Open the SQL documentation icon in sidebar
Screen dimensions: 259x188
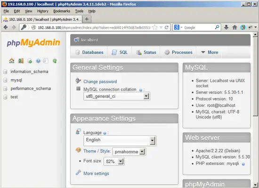tap(46, 61)
